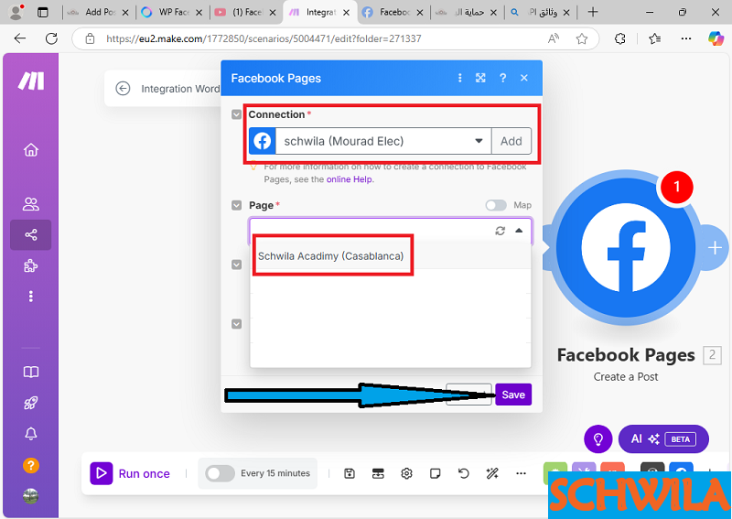Click Run once
Viewport: 732px width, 519px height.
pyautogui.click(x=130, y=473)
